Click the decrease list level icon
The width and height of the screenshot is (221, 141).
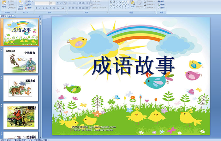80,3
